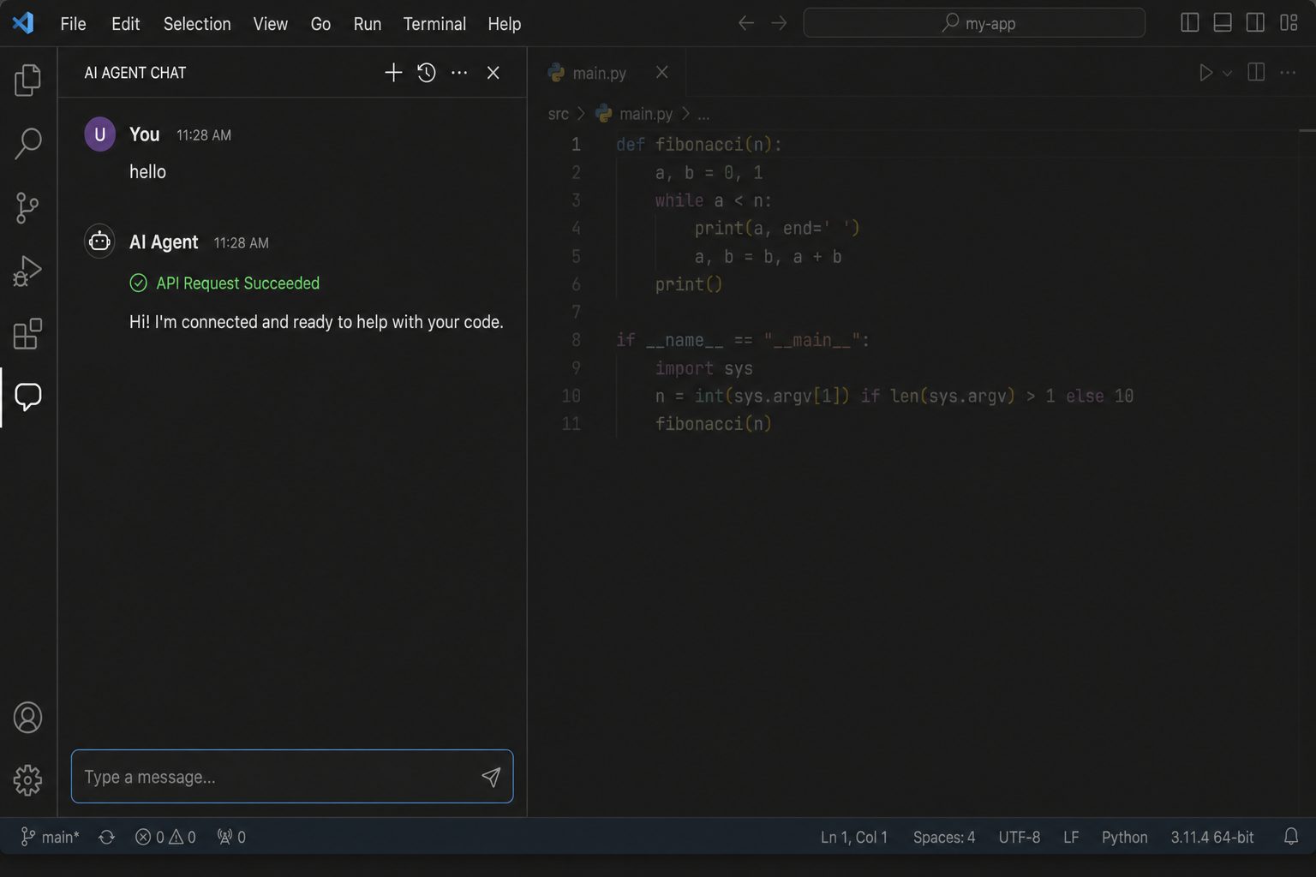Open the Terminal menu
The image size is (1316, 877).
tap(434, 24)
